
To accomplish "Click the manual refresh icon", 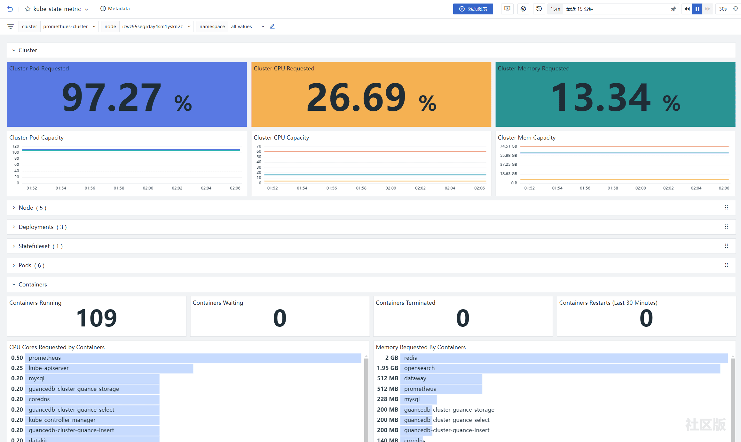I will coord(735,9).
